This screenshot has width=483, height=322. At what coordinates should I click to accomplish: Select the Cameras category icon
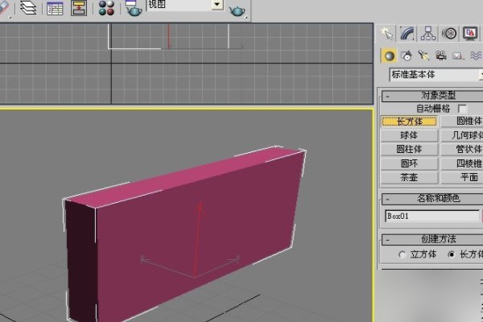pos(441,56)
